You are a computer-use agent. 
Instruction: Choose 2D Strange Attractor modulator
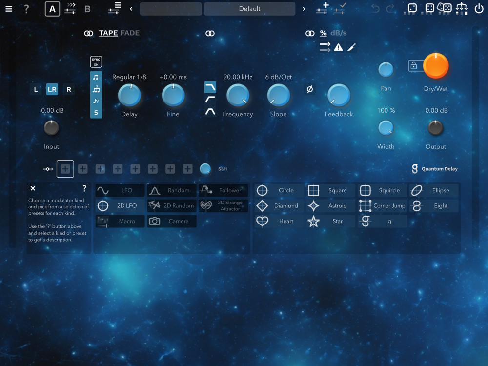[x=224, y=206]
